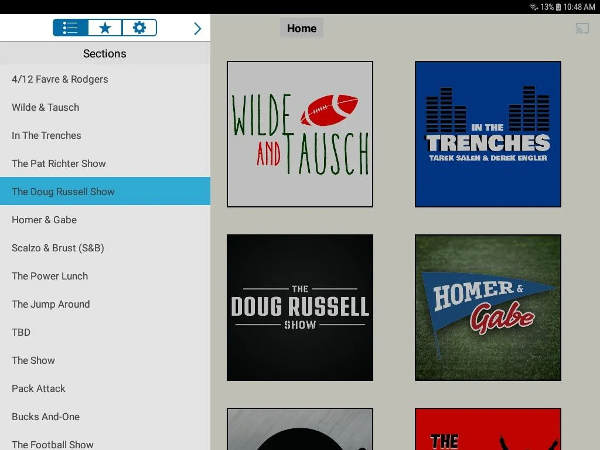Open the Wilde and Tausch show artwork

point(299,134)
